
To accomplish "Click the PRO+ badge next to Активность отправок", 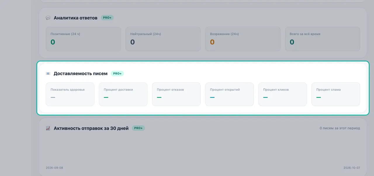I will click(x=138, y=128).
